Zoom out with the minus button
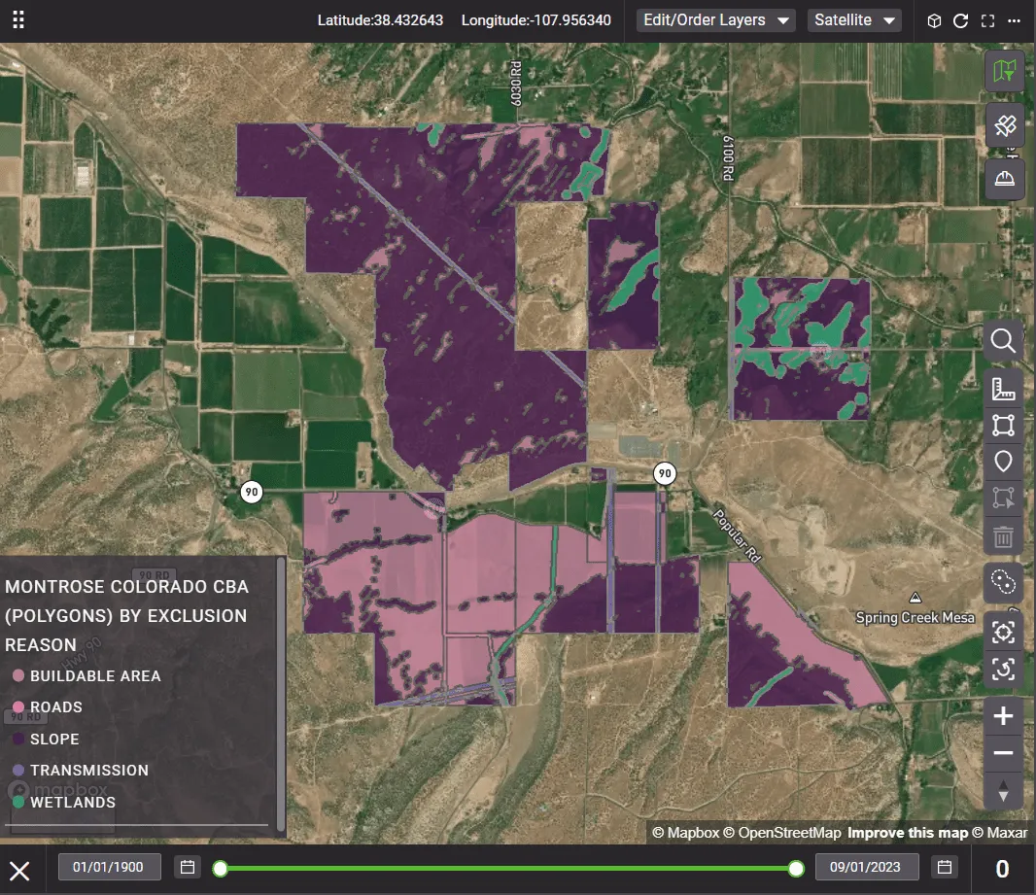This screenshot has height=895, width=1036. [1003, 753]
